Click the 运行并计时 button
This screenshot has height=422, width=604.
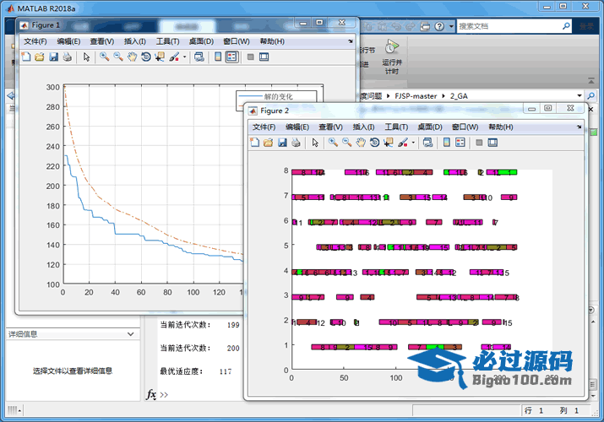pyautogui.click(x=391, y=57)
